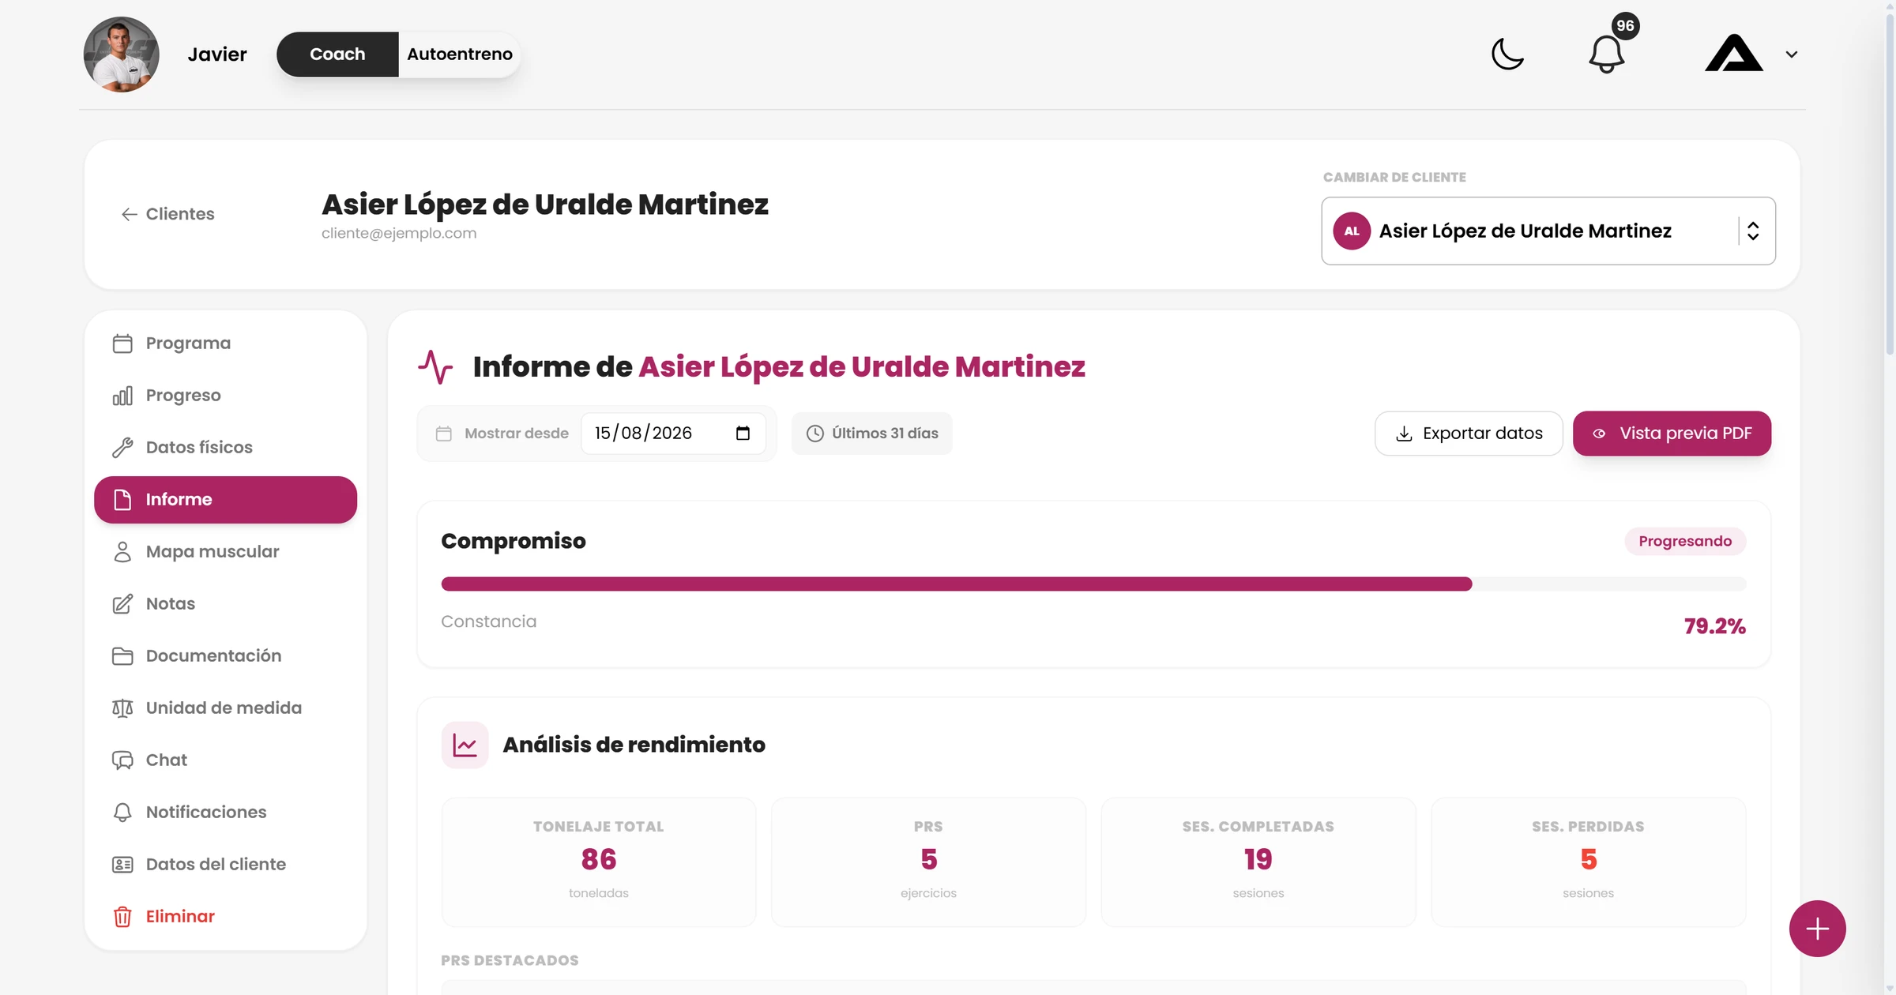Viewport: 1896px width, 995px height.
Task: Click the Mapa muscular person icon
Action: 122,552
